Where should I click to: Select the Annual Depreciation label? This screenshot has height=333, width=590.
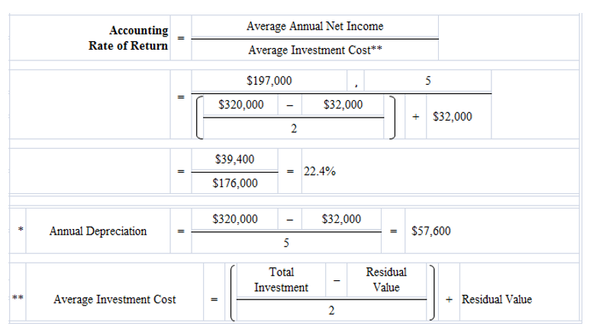pyautogui.click(x=98, y=231)
